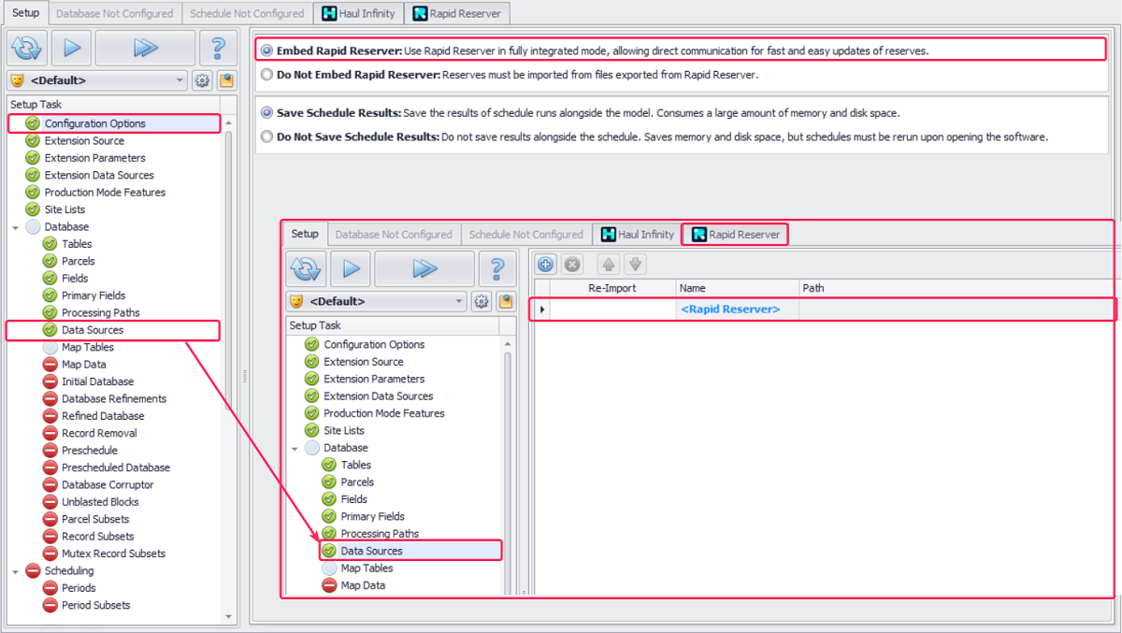Viewport: 1122px width, 633px height.
Task: Click green check icon beside Parcels in main tree
Action: 50,262
